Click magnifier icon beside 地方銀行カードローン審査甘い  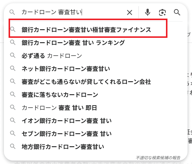[x=12, y=146]
